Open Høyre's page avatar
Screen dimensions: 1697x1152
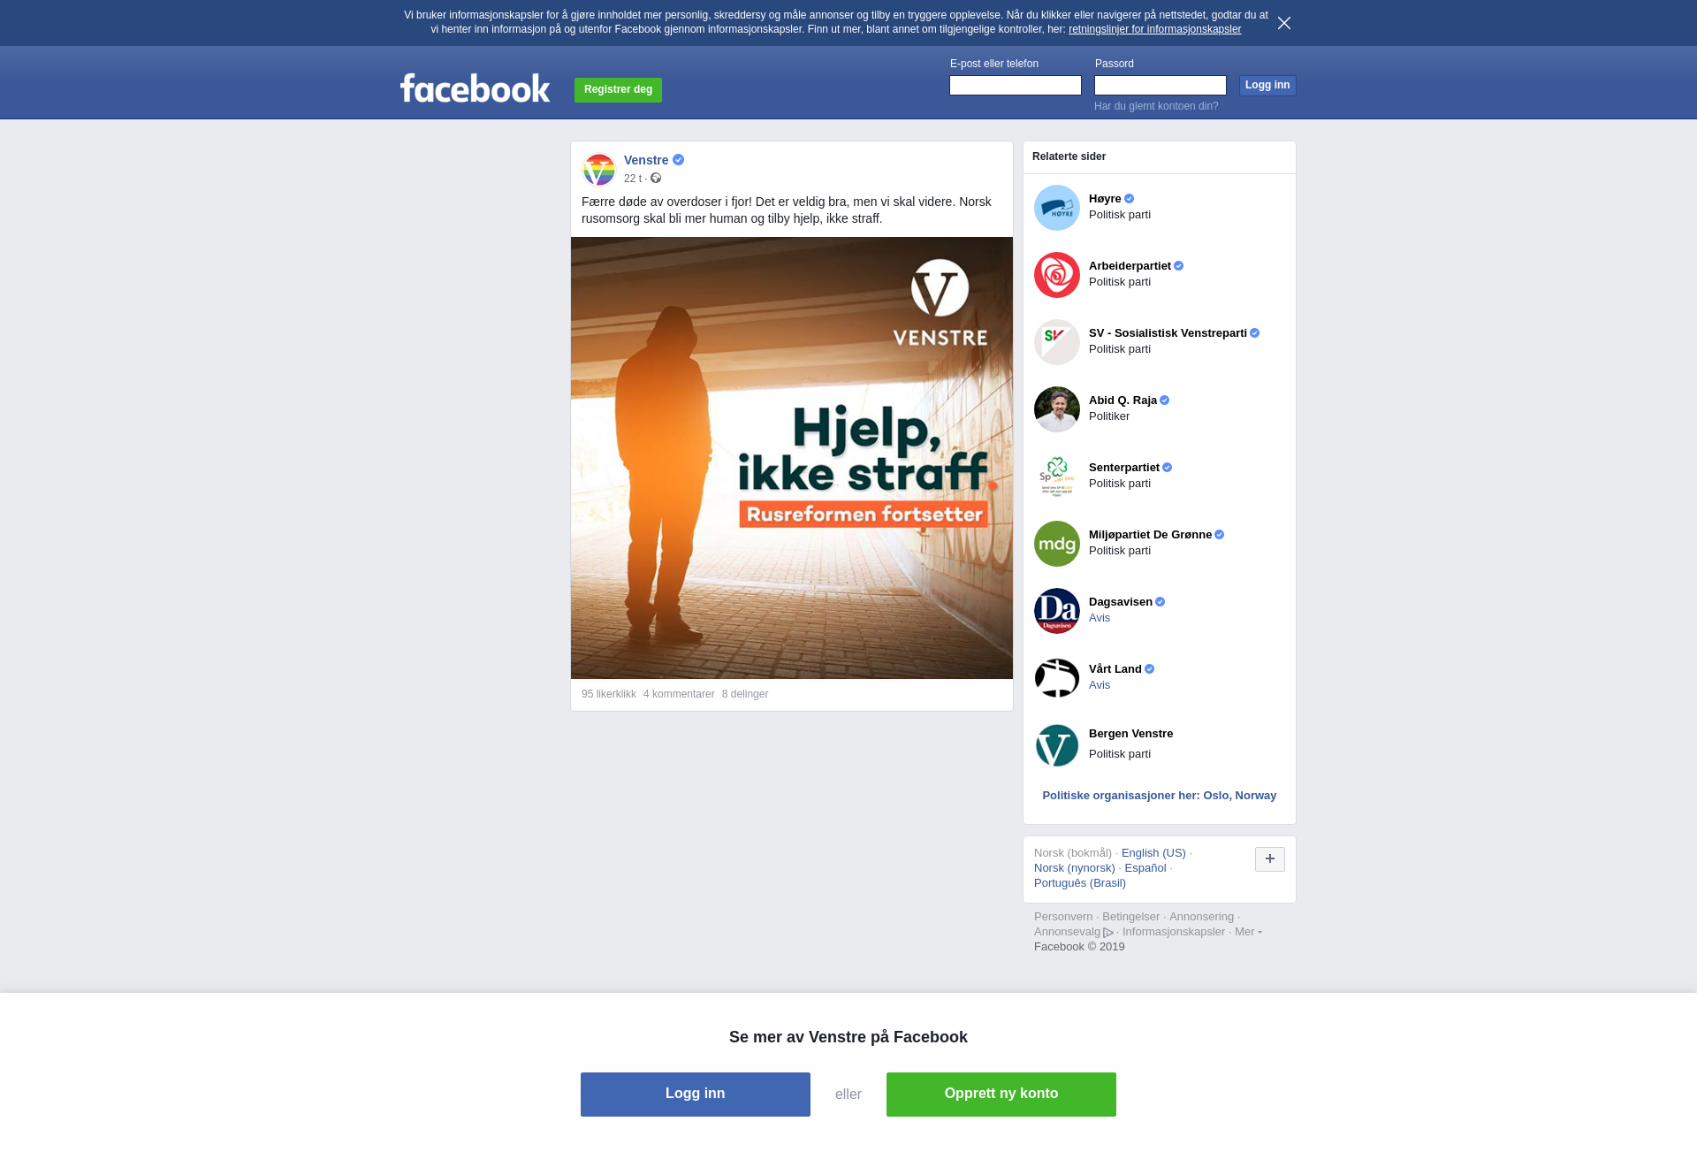(x=1057, y=208)
